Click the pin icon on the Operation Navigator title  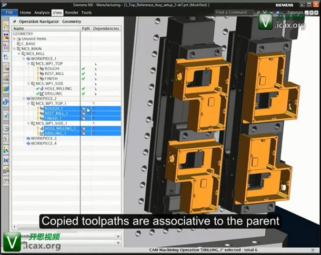click(x=14, y=21)
